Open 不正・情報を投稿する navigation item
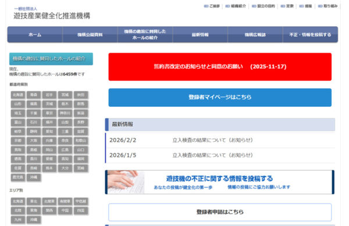This screenshot has width=349, height=226. [x=310, y=35]
